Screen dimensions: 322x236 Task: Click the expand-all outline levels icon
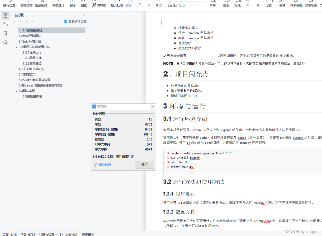(x=15, y=21)
